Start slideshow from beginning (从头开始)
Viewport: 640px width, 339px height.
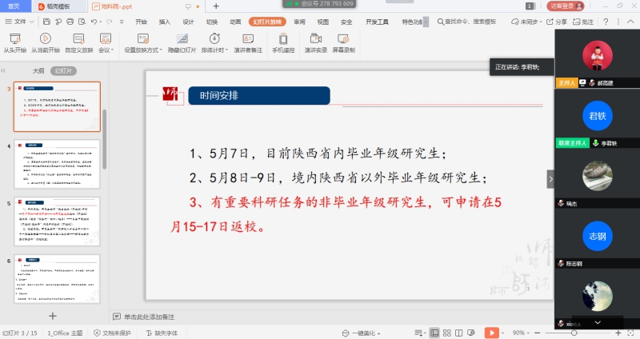14,42
